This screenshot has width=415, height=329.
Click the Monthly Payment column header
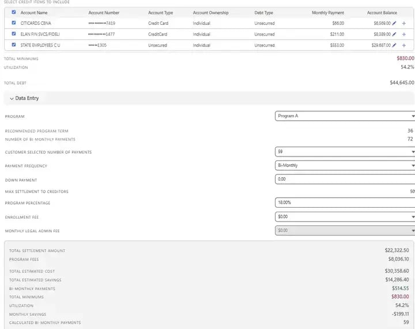tap(328, 13)
